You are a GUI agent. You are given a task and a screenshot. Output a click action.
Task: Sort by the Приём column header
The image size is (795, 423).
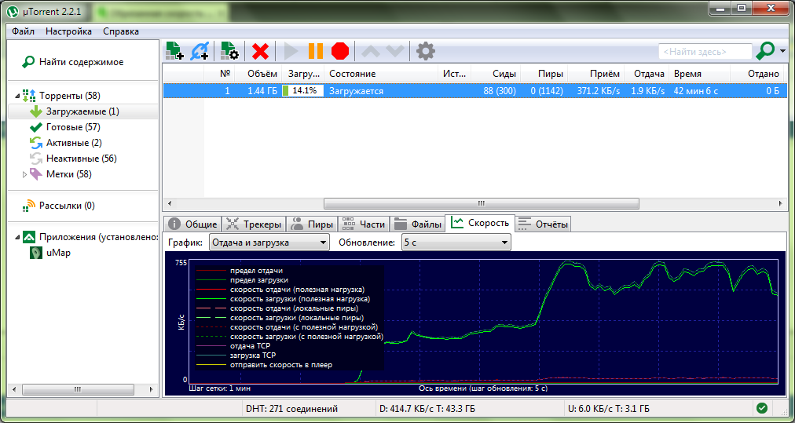click(595, 74)
